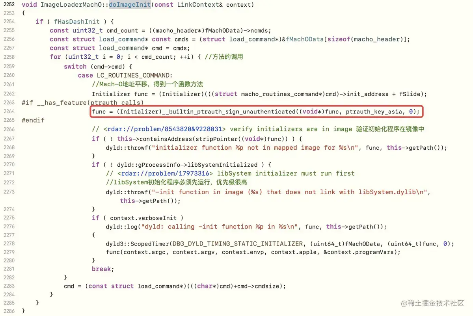Click line number 2273 in gutter
Viewport: 473px width, 316px height.
[9, 192]
